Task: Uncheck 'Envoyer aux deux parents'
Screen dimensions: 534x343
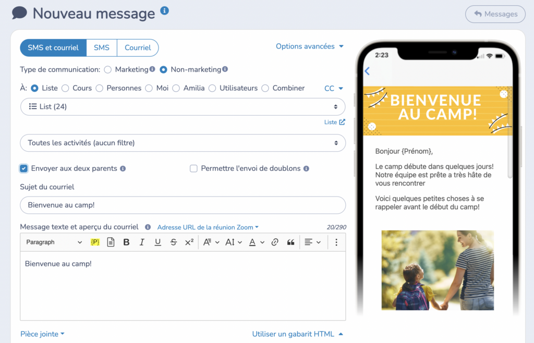Action: tap(23, 168)
